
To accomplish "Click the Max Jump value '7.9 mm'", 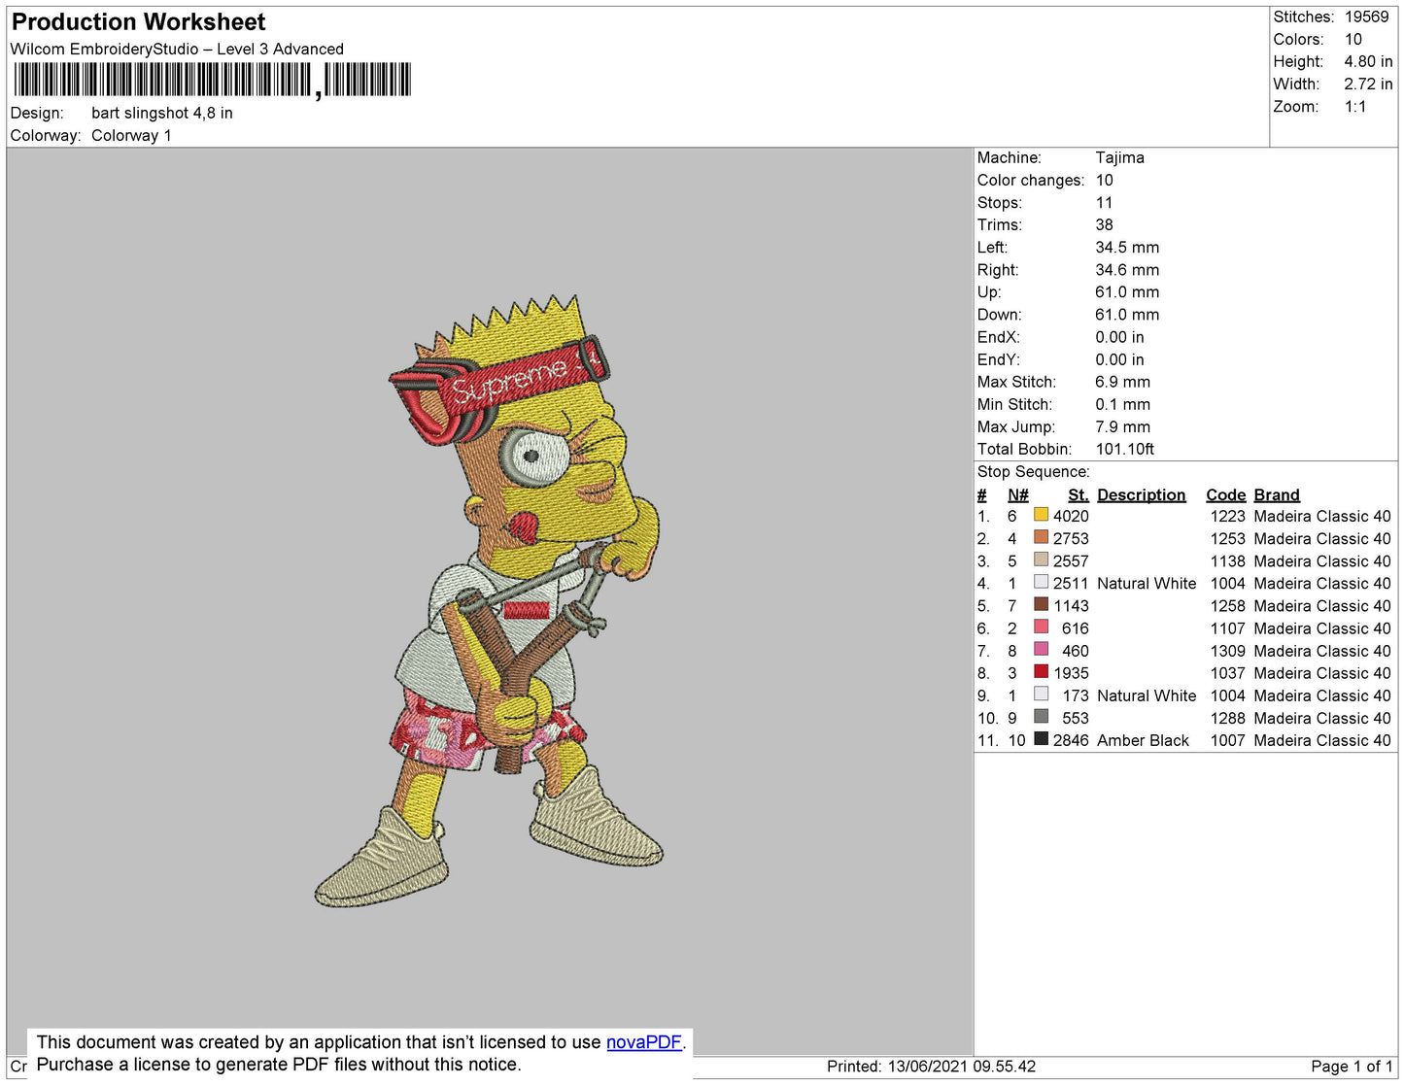I will tap(1122, 426).
